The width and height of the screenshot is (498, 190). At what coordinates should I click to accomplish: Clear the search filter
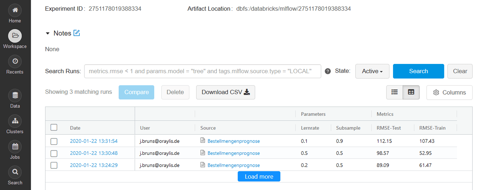point(460,71)
